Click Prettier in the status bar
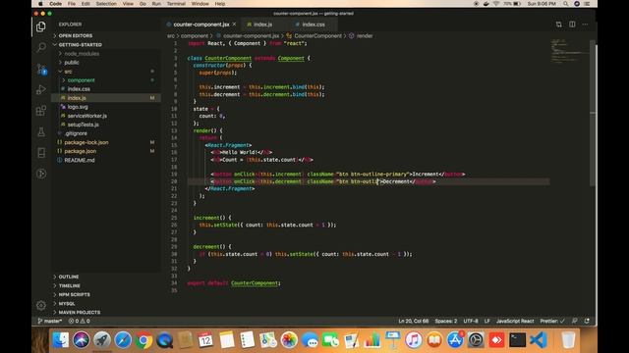This screenshot has height=353, width=629. [552, 321]
